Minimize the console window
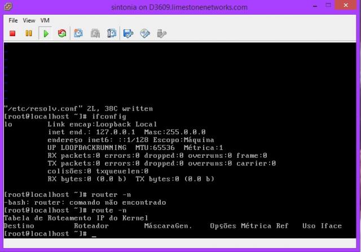Viewport: 361px width, 252px height. coord(315,6)
